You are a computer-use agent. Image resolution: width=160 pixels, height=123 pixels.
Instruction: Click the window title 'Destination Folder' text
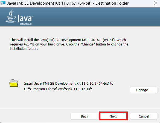pyautogui.click(x=112, y=3)
